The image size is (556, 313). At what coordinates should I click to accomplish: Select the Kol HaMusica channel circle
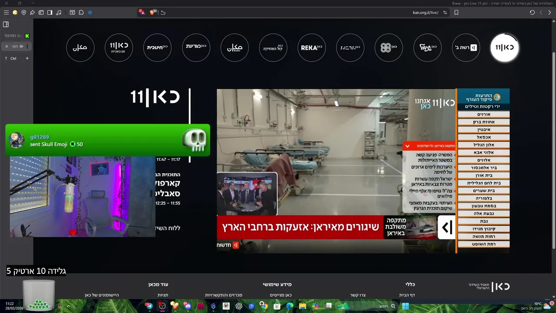[273, 47]
